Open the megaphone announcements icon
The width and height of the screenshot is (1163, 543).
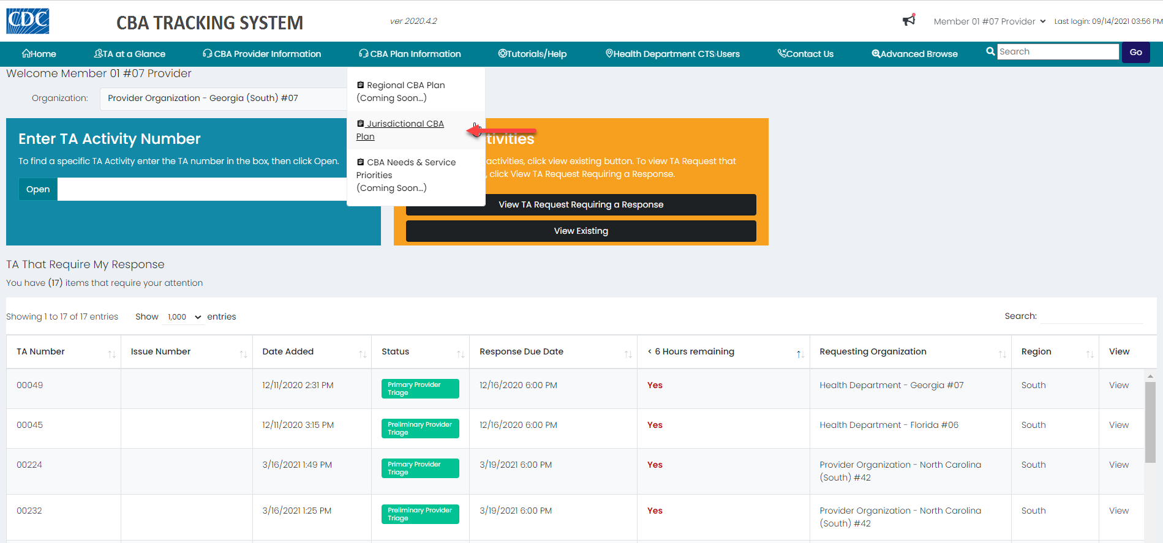(x=909, y=21)
